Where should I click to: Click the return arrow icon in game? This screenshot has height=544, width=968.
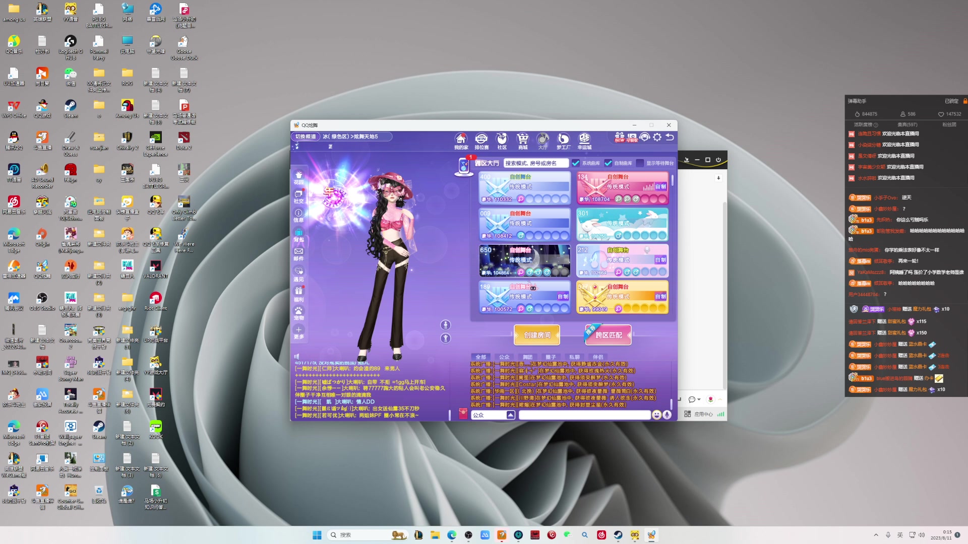click(670, 137)
